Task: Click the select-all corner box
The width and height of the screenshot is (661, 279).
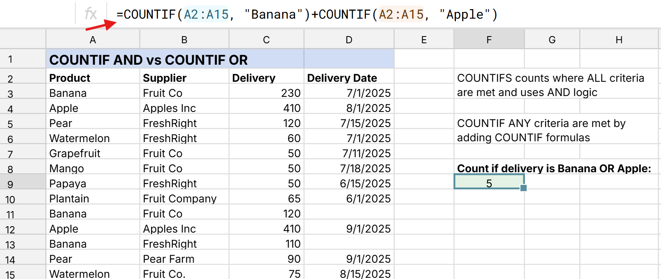Action: [23, 40]
